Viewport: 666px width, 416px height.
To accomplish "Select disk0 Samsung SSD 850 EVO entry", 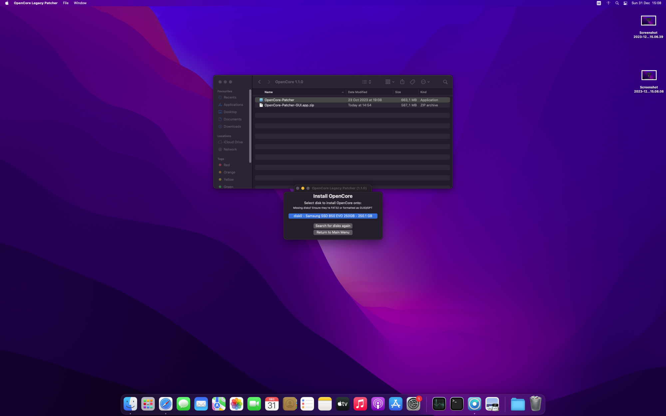I will pos(333,216).
